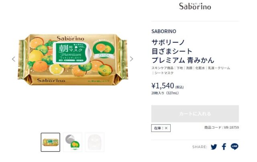The image size is (257, 162).
Task: View the white sheet mask thumbnail
Action: pyautogui.click(x=95, y=142)
